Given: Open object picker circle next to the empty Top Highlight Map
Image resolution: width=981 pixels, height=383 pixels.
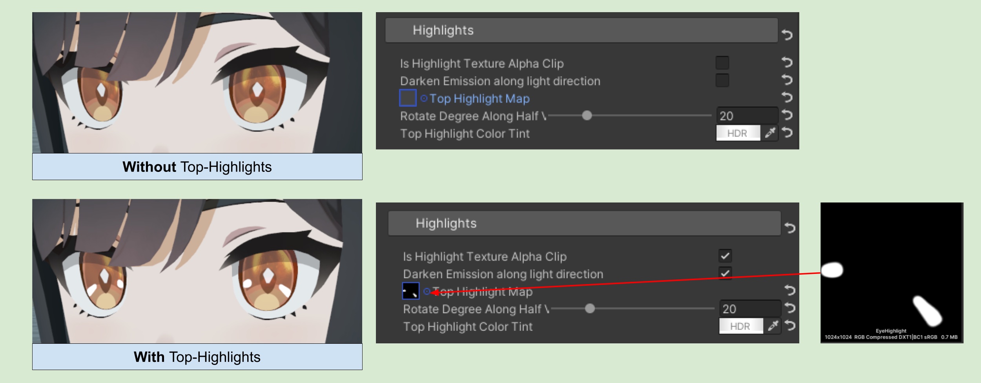Looking at the screenshot, I should point(424,98).
